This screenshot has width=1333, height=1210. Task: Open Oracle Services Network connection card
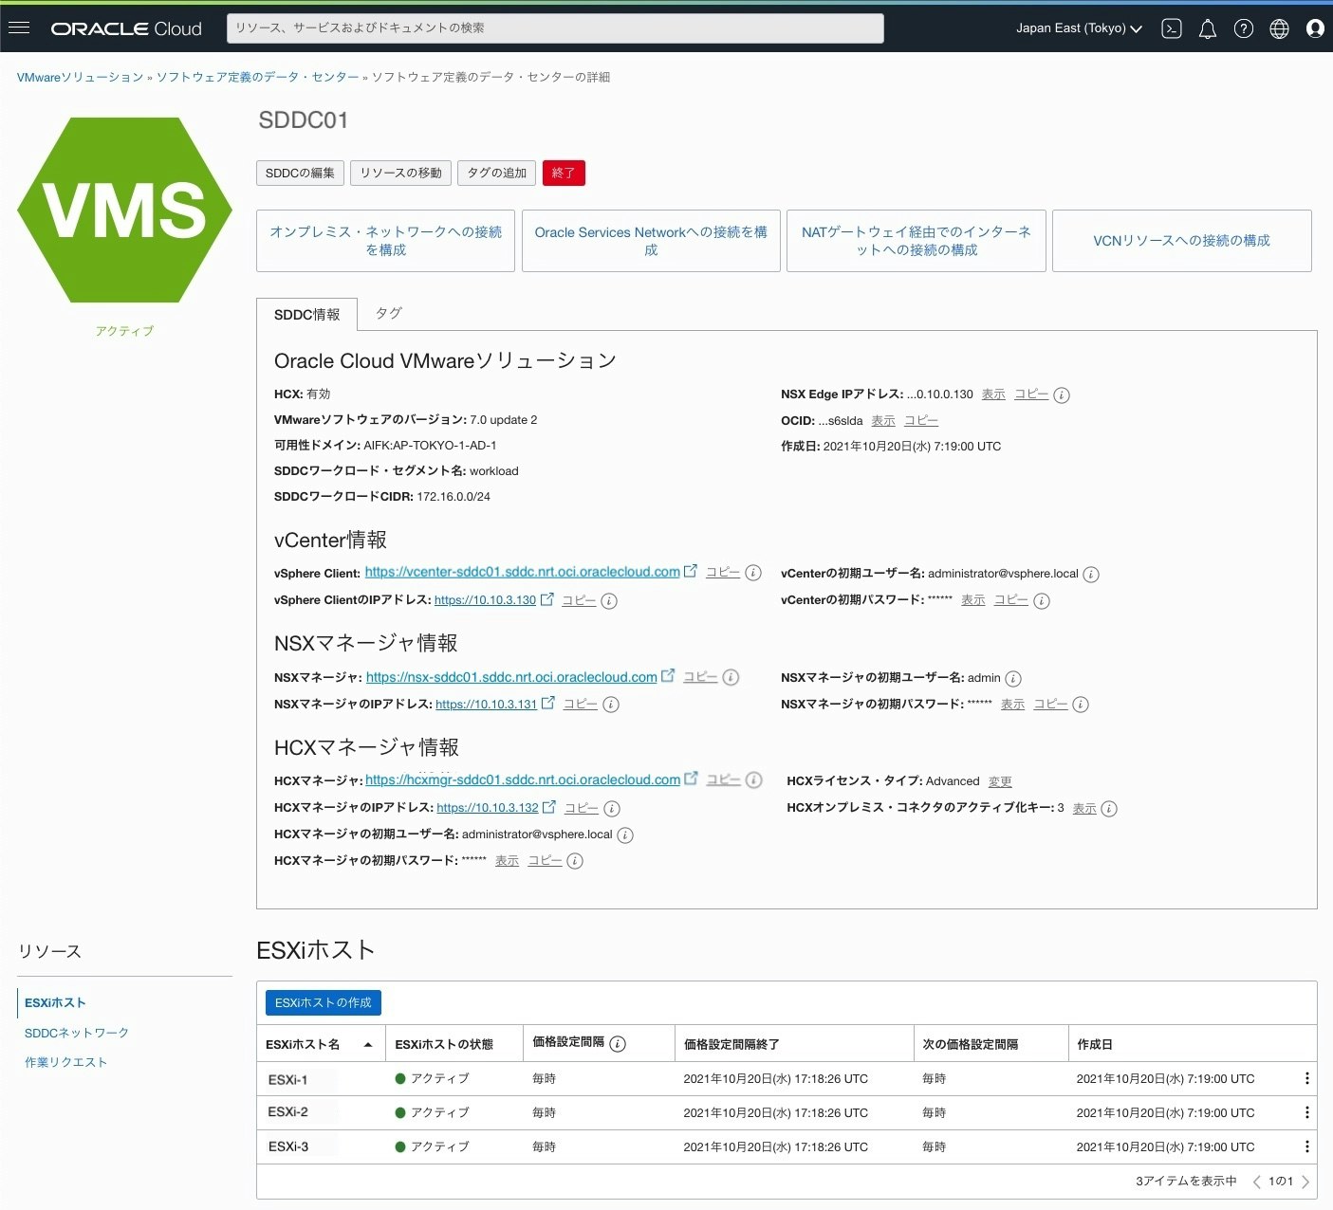651,241
